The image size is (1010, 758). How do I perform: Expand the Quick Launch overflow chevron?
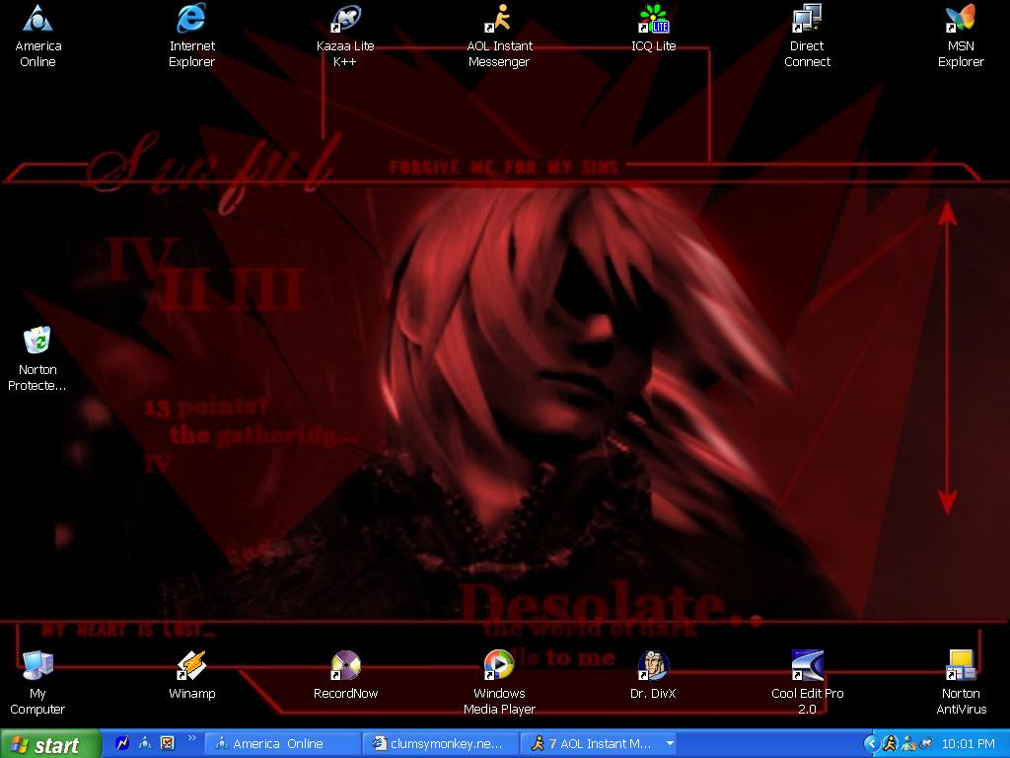tap(191, 738)
